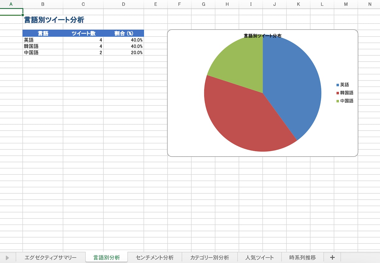
Task: Click the 韓国語 legend entry
Action: tap(345, 93)
